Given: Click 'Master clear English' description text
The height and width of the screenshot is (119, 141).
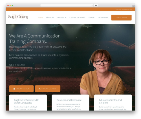Looking at the screenshot, I should point(26,108).
